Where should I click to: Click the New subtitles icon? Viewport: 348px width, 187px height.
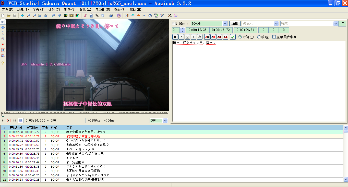[3, 16]
